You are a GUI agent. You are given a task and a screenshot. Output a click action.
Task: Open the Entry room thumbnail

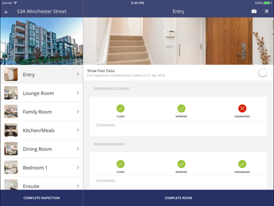click(x=11, y=75)
